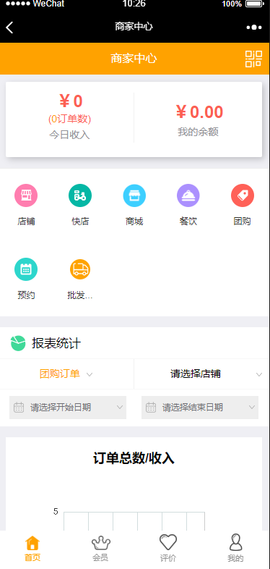The height and width of the screenshot is (569, 270).
Task: Open the purple 餐饮 dining icon
Action: [188, 195]
